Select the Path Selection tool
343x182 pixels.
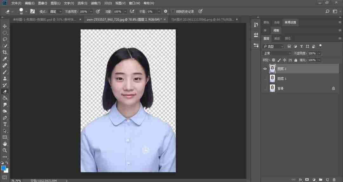4,131
